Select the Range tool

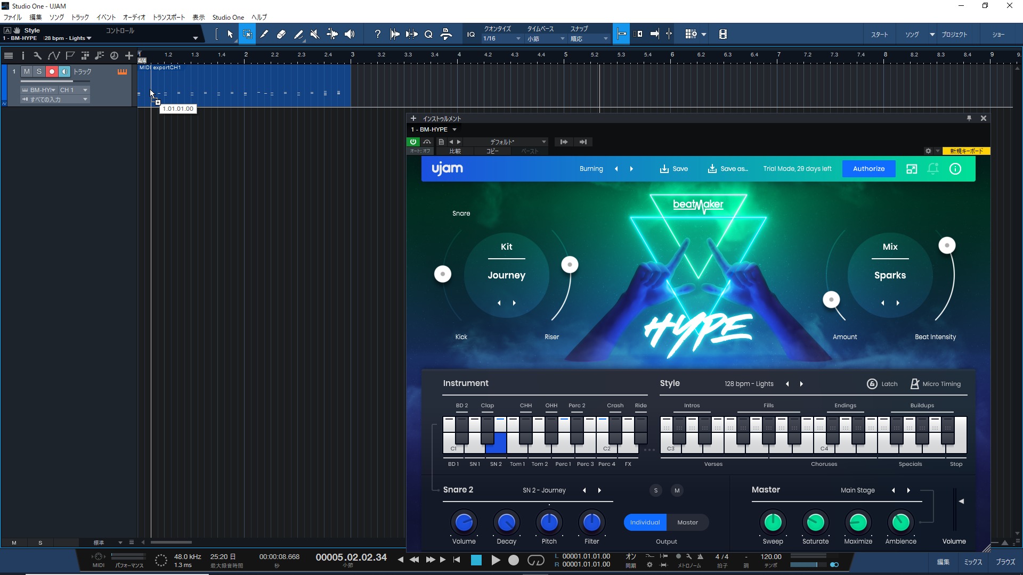pyautogui.click(x=247, y=34)
